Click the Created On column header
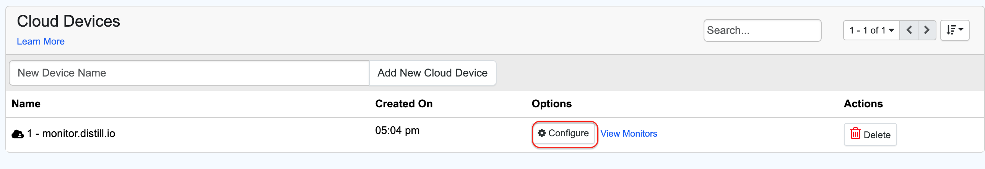Viewport: 985px width, 169px height. [x=404, y=104]
